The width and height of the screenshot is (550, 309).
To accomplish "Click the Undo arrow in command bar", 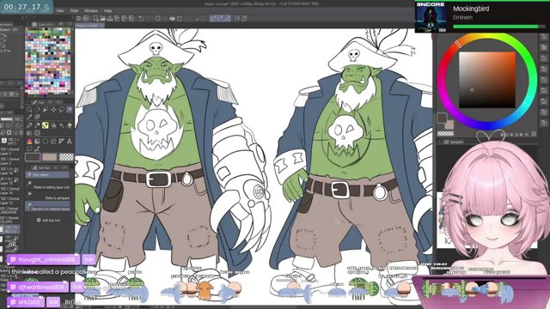I will (x=141, y=18).
